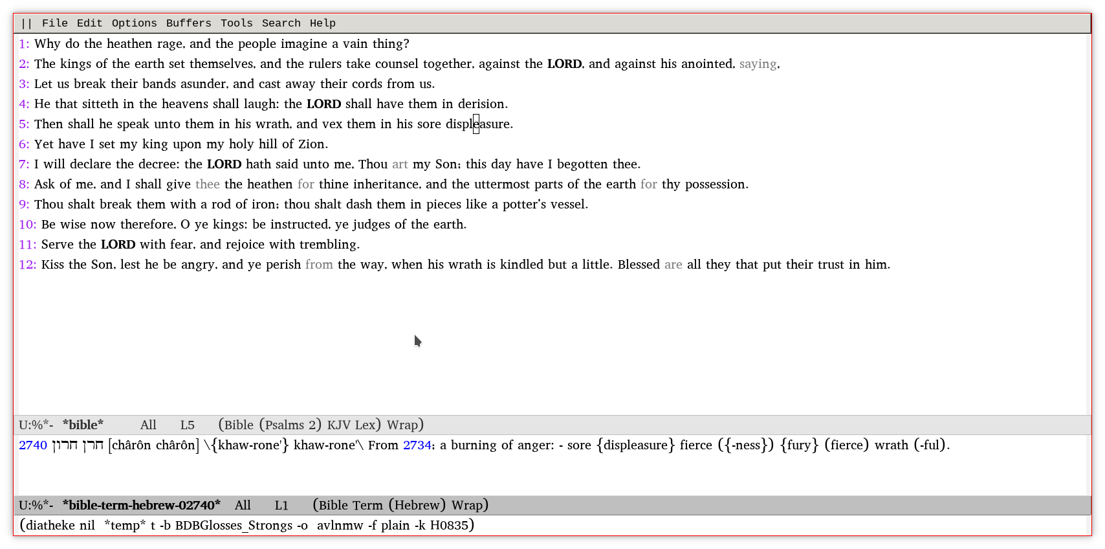Open the Buffers menu
The height and width of the screenshot is (549, 1105).
[188, 23]
